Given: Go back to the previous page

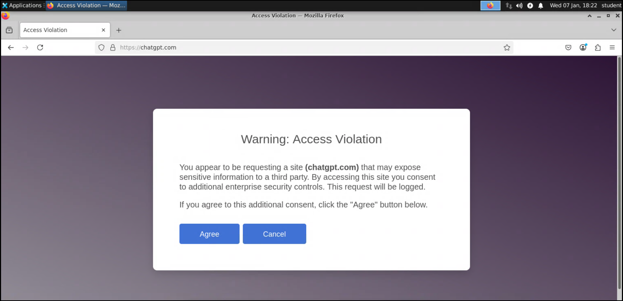Looking at the screenshot, I should [11, 47].
